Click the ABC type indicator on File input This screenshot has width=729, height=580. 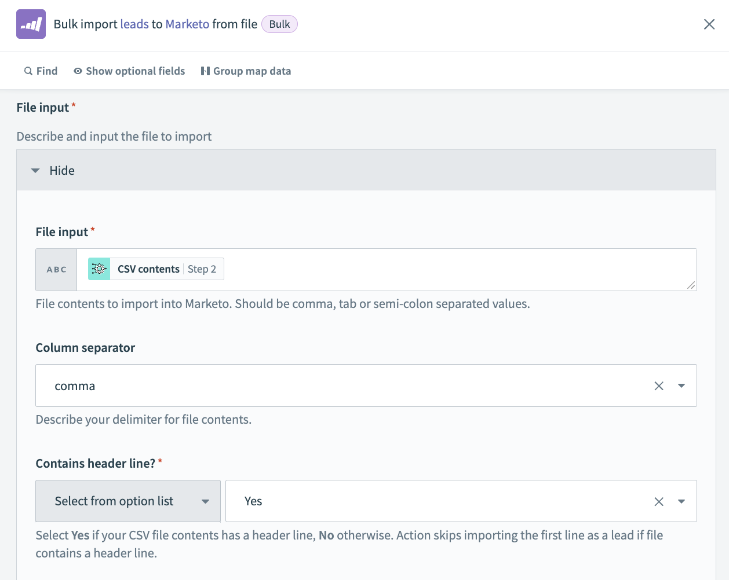coord(56,270)
